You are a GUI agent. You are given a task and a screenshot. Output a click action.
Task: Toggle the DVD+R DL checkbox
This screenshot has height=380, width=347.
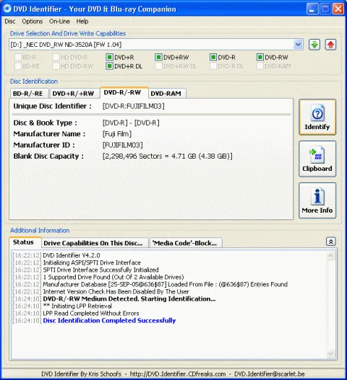pos(109,66)
